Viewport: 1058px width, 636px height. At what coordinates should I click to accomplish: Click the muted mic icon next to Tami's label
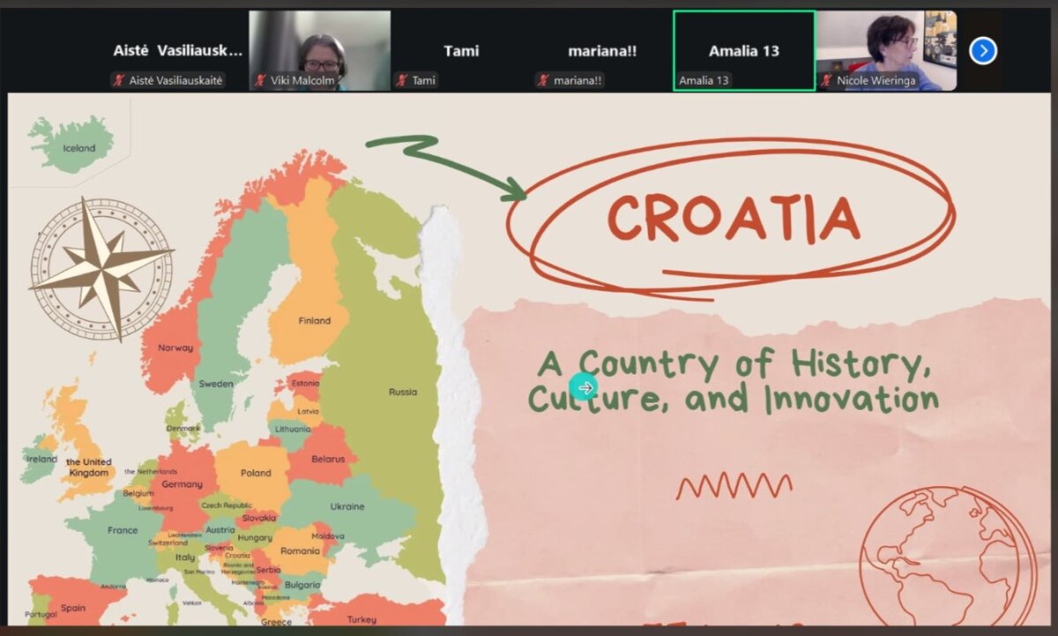coord(401,80)
